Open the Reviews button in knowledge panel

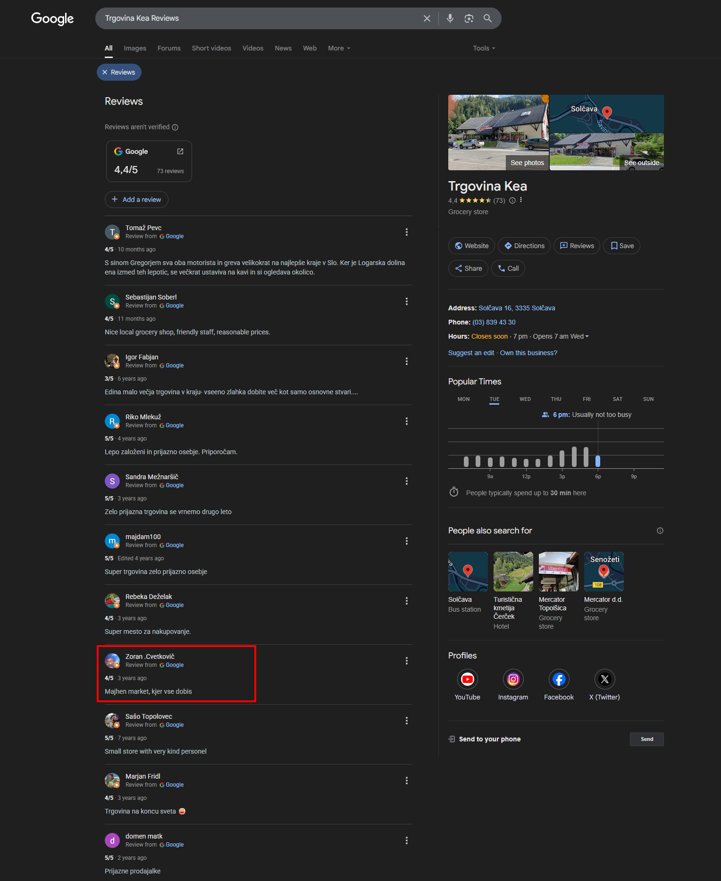coord(577,246)
